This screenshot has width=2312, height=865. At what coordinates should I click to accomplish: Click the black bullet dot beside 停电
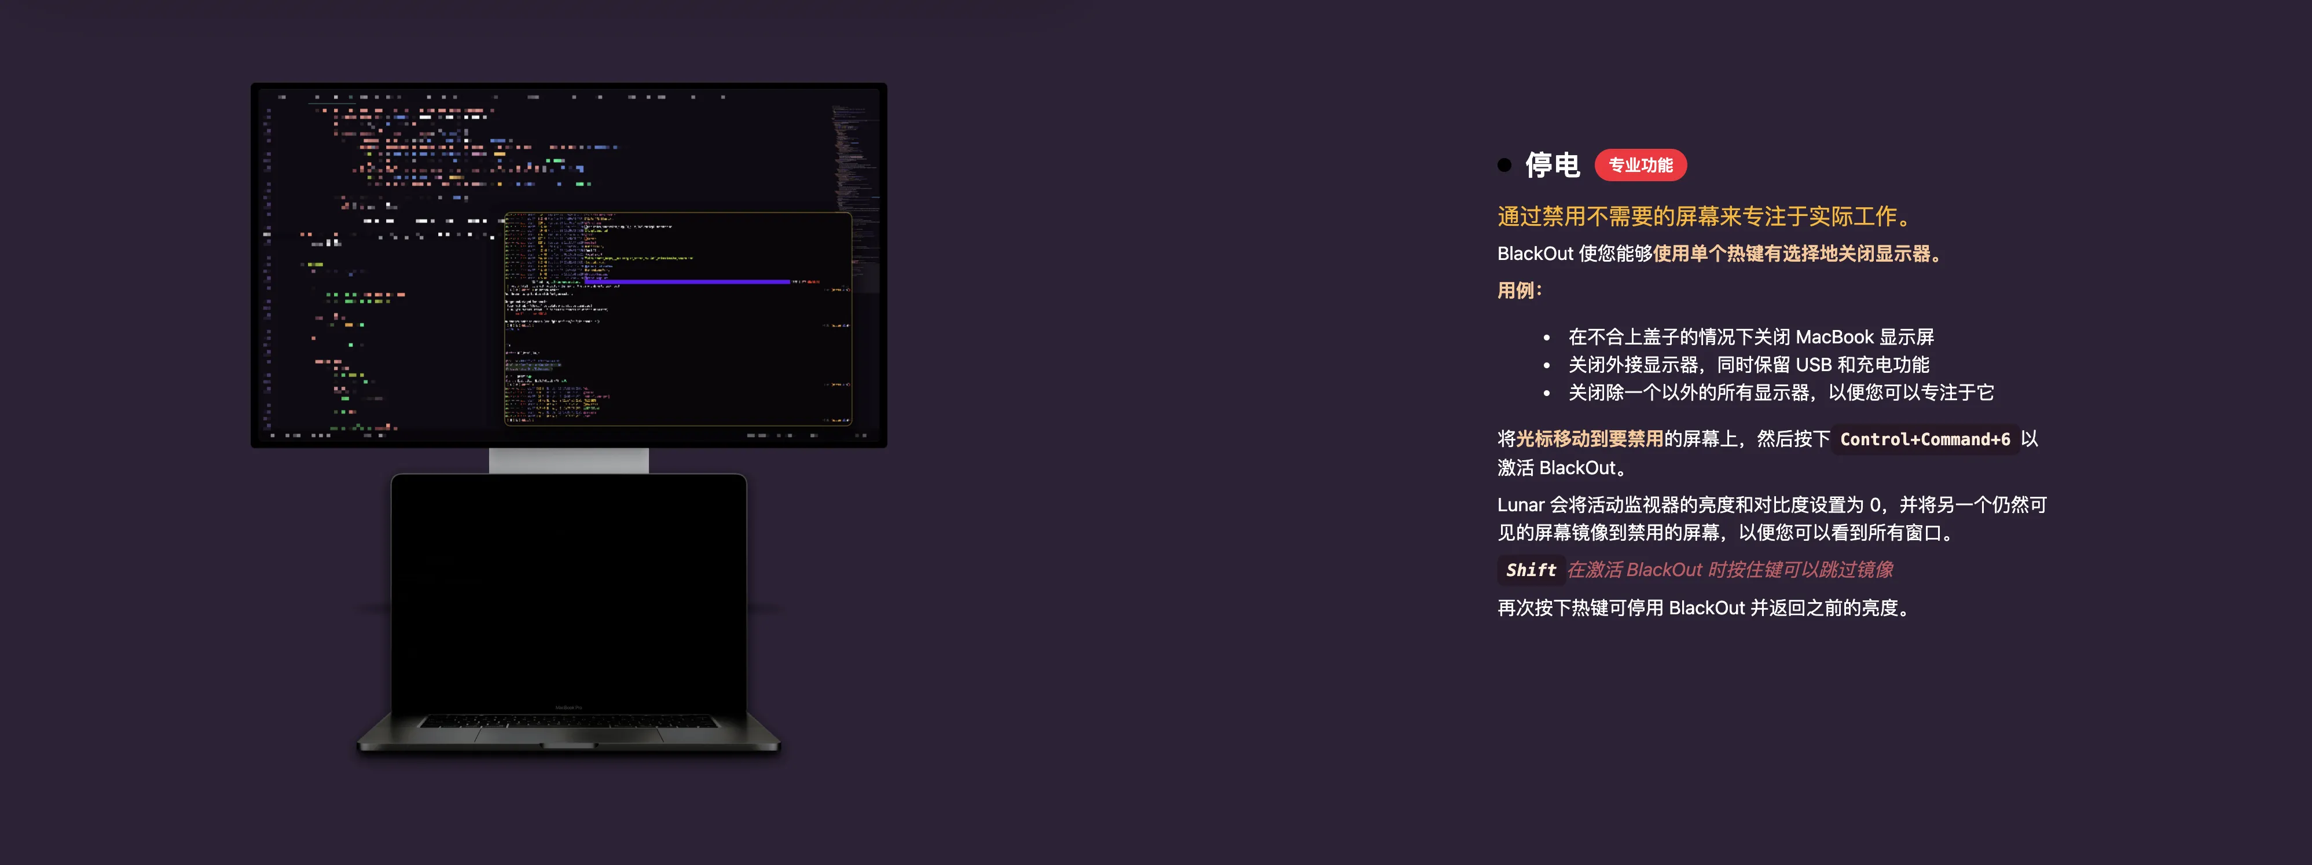pos(1504,165)
